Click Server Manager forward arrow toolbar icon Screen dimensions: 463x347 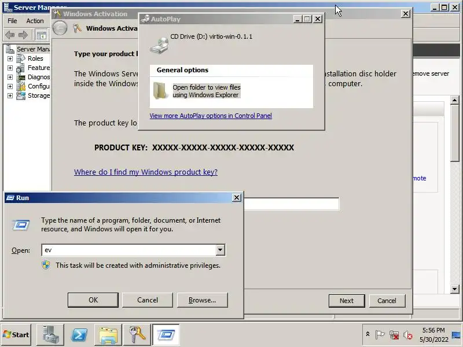tap(23, 35)
